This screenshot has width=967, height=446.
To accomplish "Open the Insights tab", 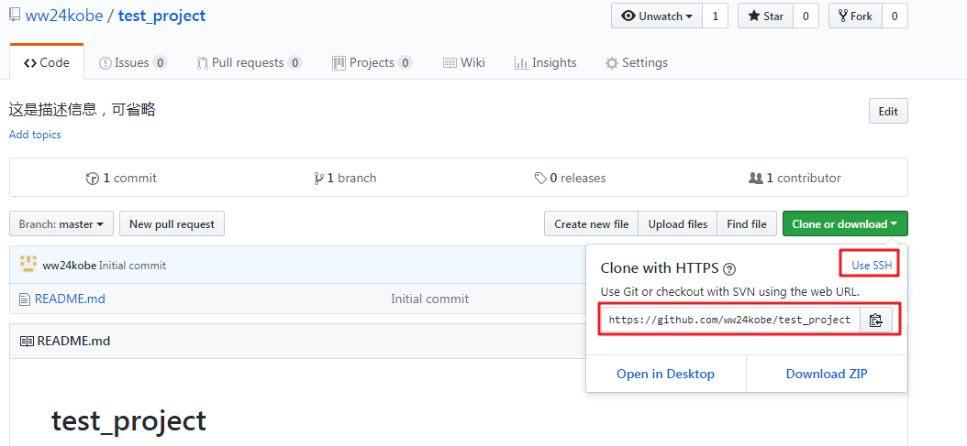I will [546, 63].
